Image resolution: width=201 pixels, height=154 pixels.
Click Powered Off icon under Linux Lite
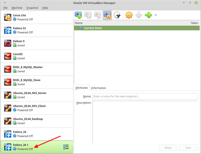click(15, 19)
